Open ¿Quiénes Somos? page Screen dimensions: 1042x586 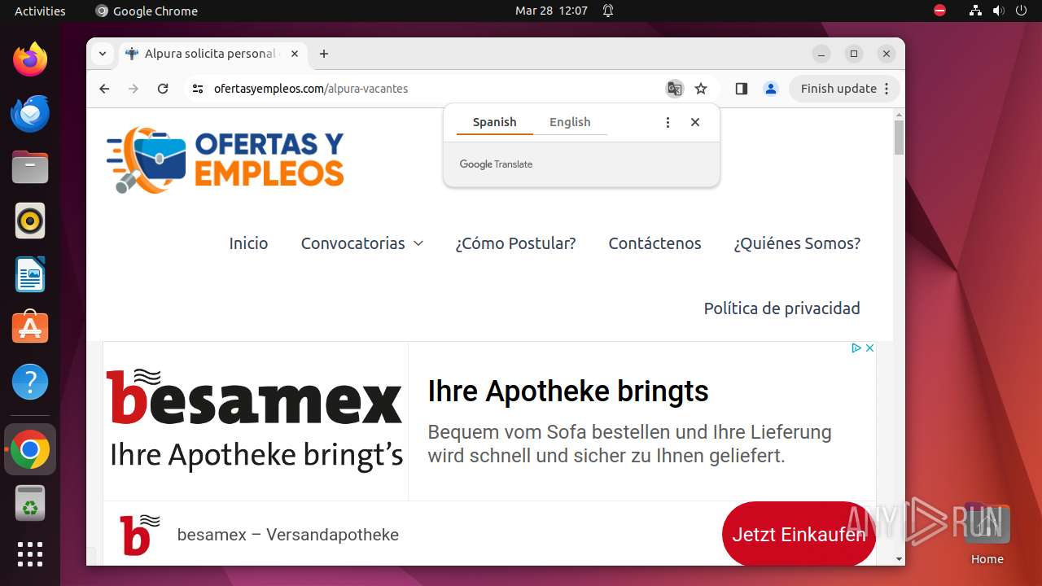pos(797,243)
